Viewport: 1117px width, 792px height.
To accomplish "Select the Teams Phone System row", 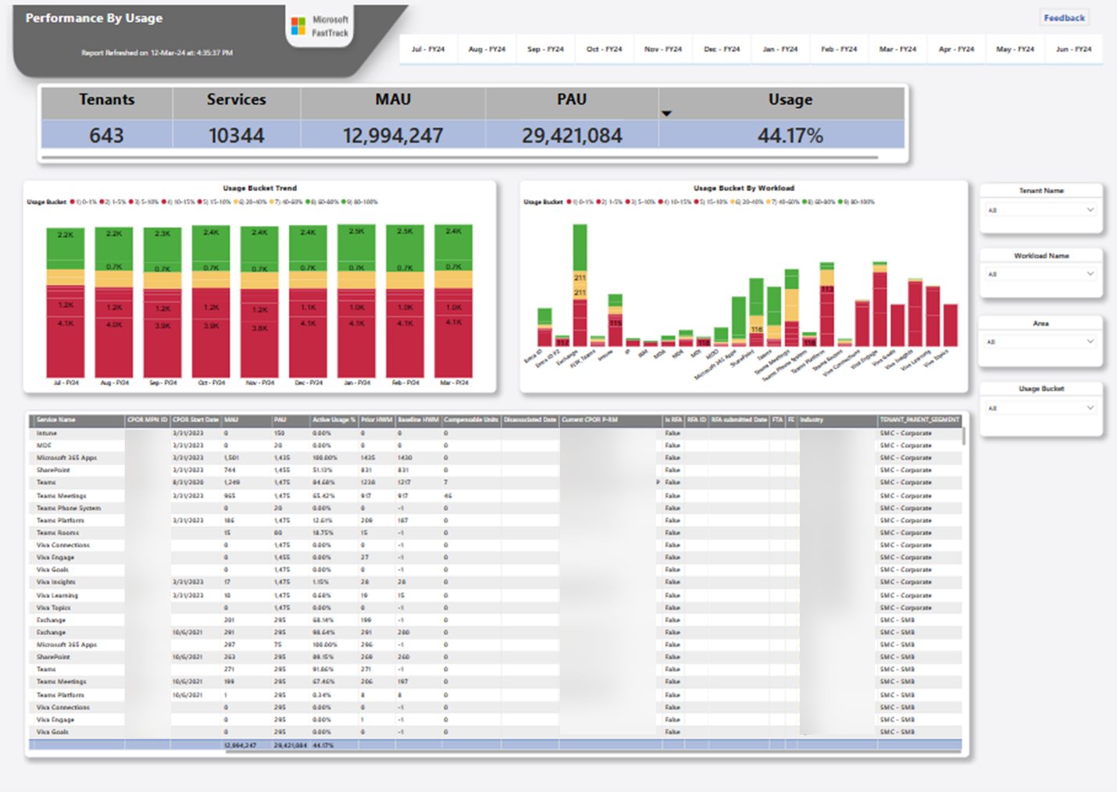I will point(495,508).
